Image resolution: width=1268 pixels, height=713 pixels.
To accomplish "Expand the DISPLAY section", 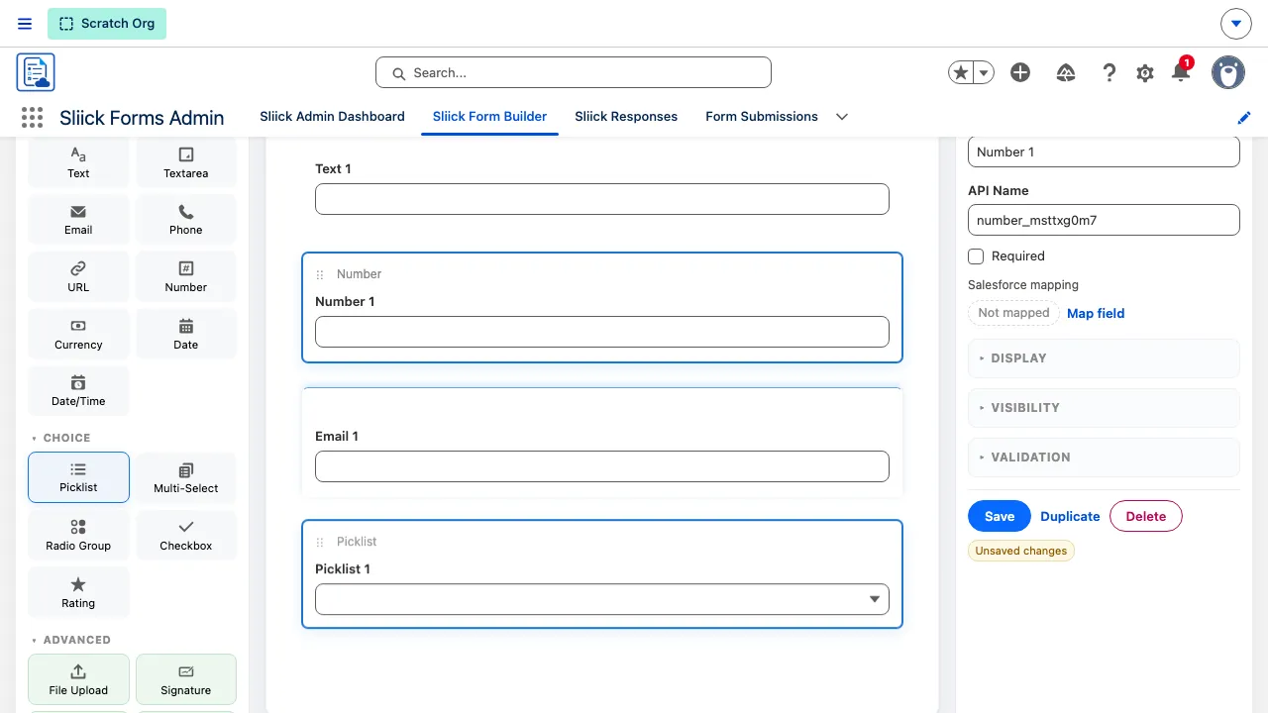I will coord(1104,358).
